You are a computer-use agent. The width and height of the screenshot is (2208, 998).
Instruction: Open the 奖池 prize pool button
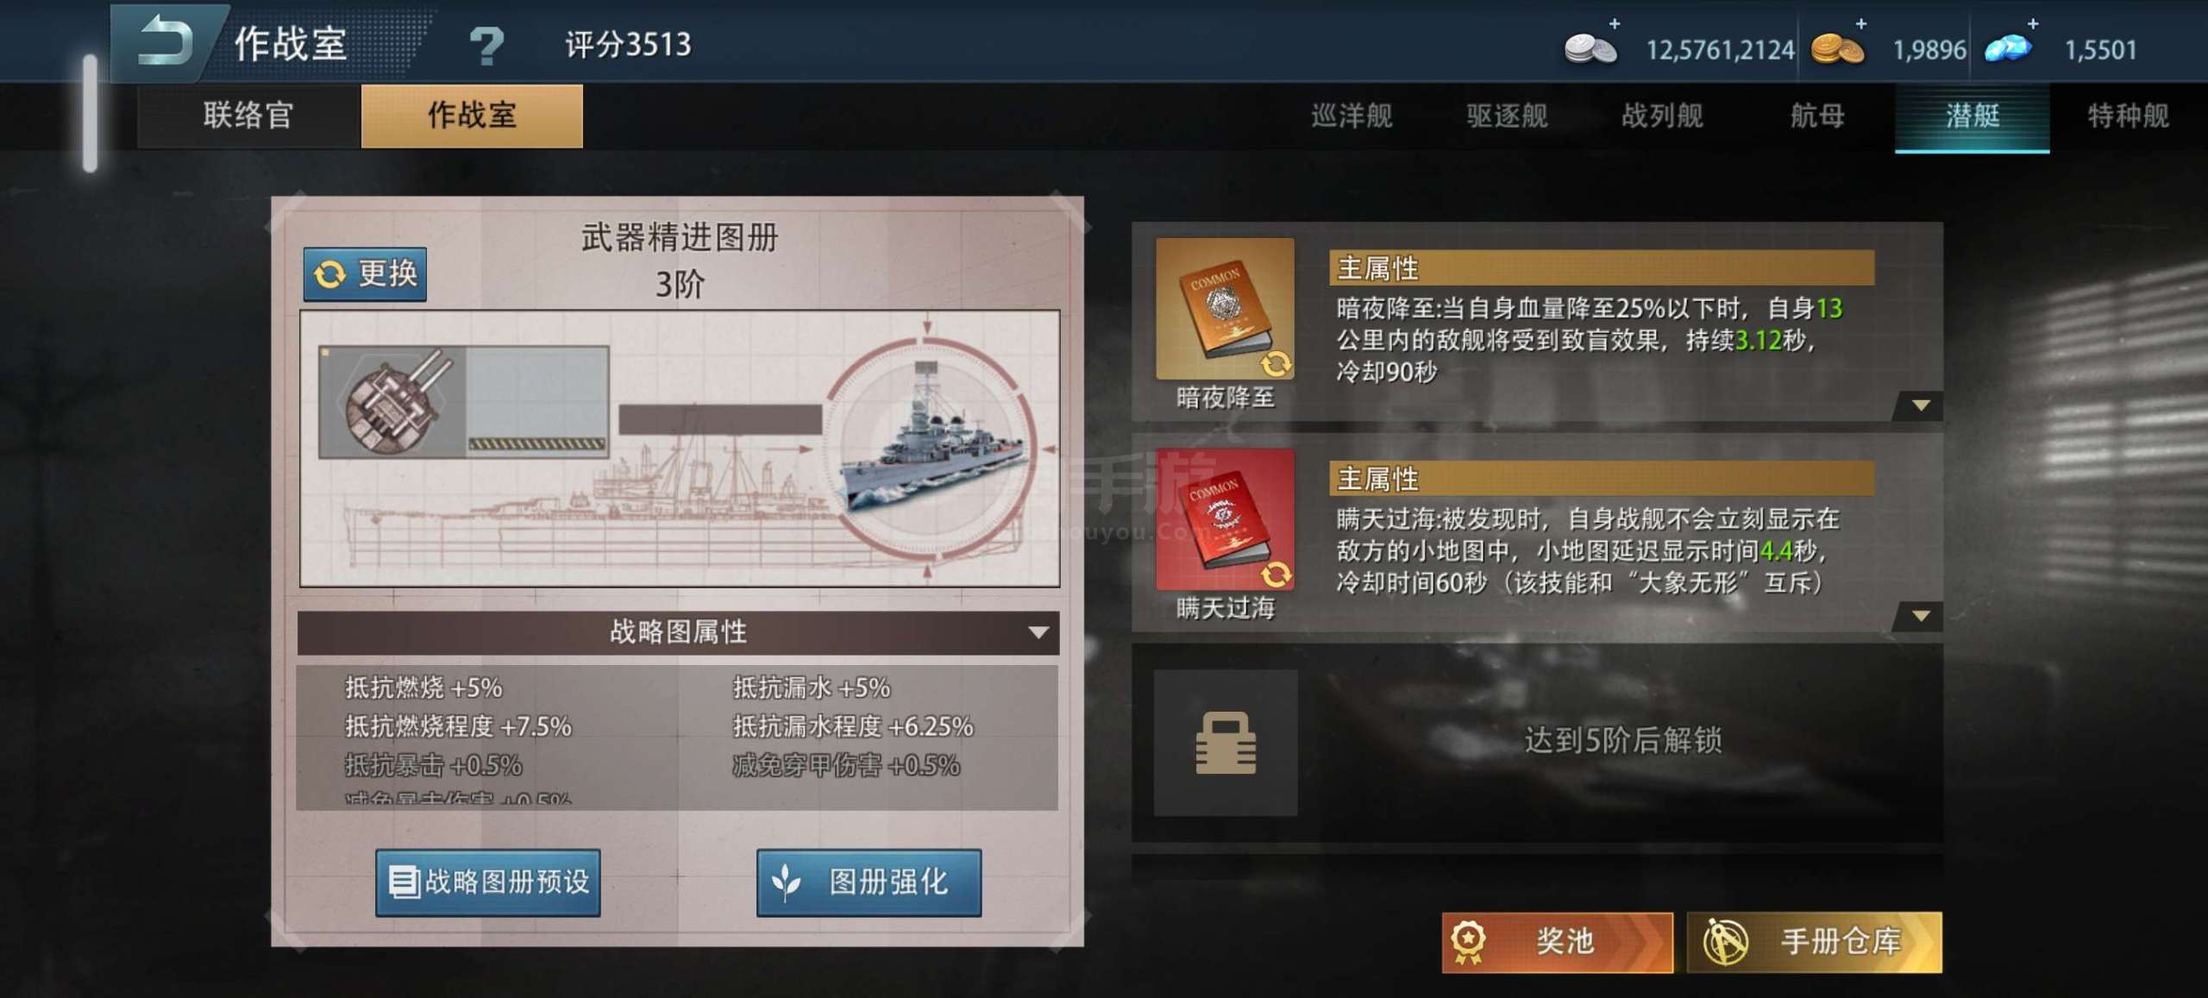pos(1557,942)
